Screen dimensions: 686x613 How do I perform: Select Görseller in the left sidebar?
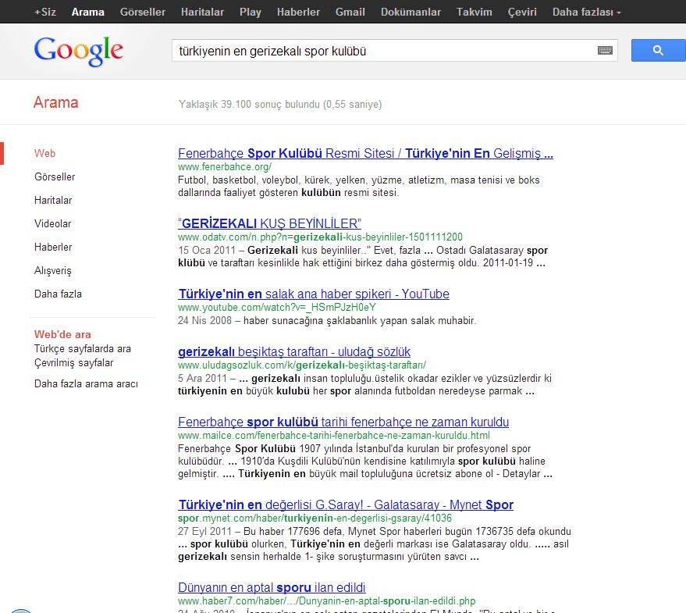[x=55, y=177]
